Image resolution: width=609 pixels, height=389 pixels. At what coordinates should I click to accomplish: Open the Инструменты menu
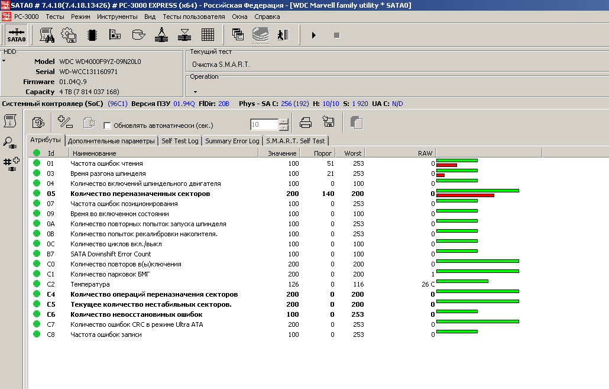tap(117, 17)
